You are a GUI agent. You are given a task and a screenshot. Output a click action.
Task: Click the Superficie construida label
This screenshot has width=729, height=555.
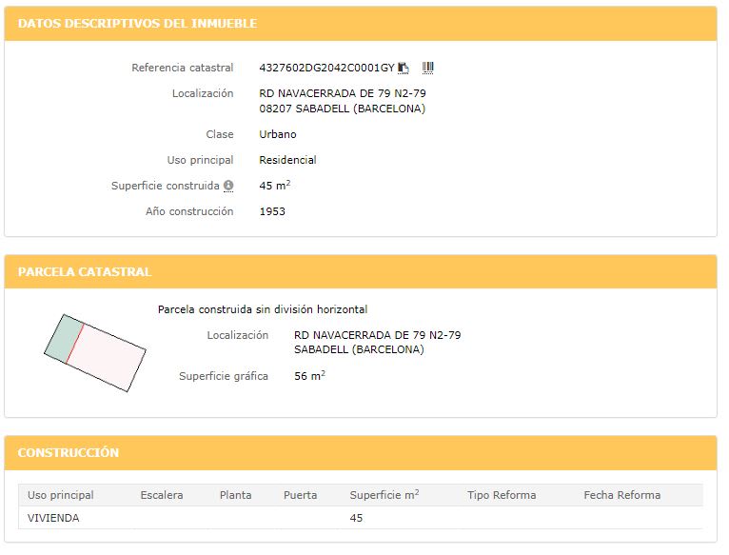[166, 186]
